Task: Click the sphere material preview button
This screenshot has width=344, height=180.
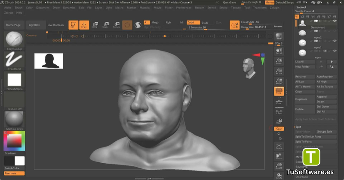Action: [127, 25]
